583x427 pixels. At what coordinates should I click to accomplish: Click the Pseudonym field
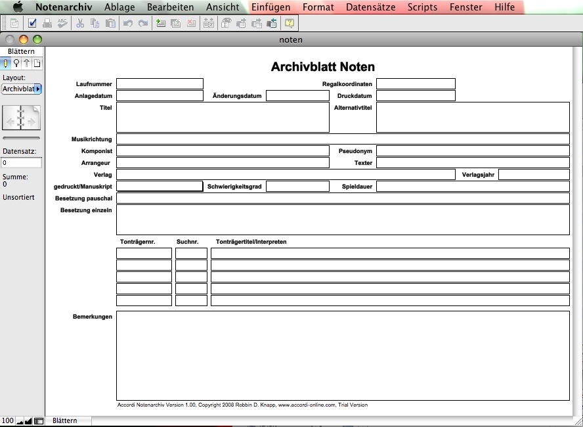(473, 150)
